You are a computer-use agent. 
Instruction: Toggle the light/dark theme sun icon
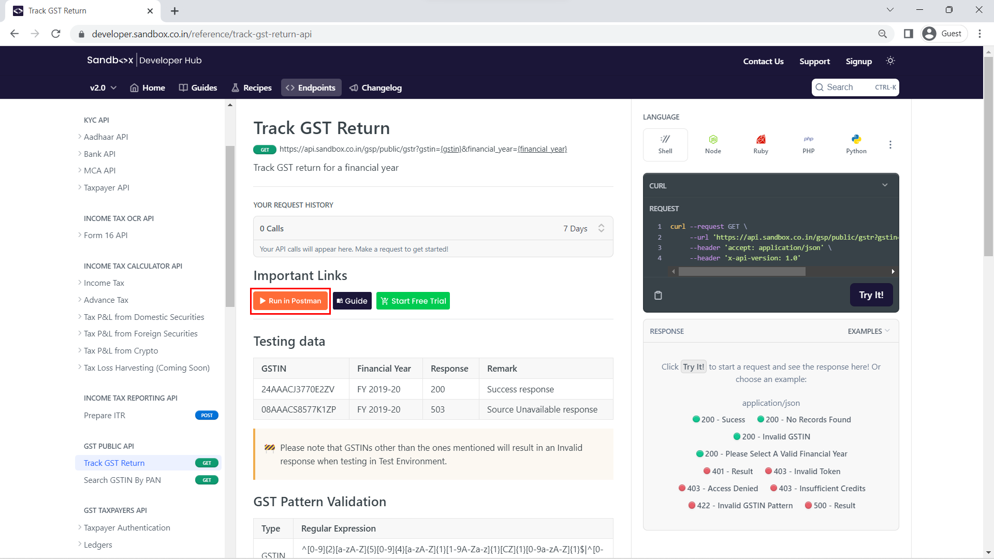pos(890,61)
